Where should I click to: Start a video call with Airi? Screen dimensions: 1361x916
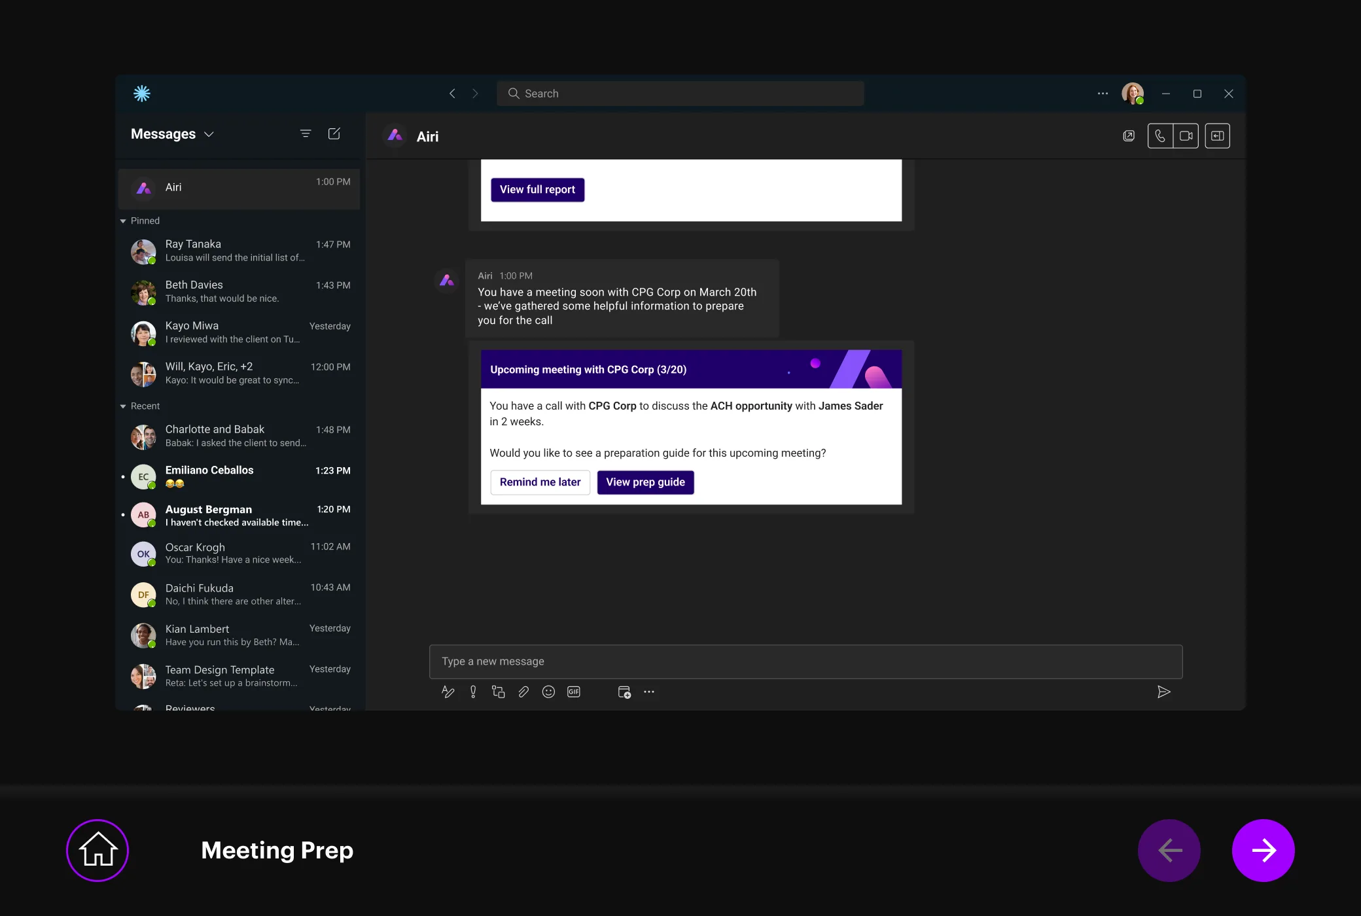pos(1186,136)
